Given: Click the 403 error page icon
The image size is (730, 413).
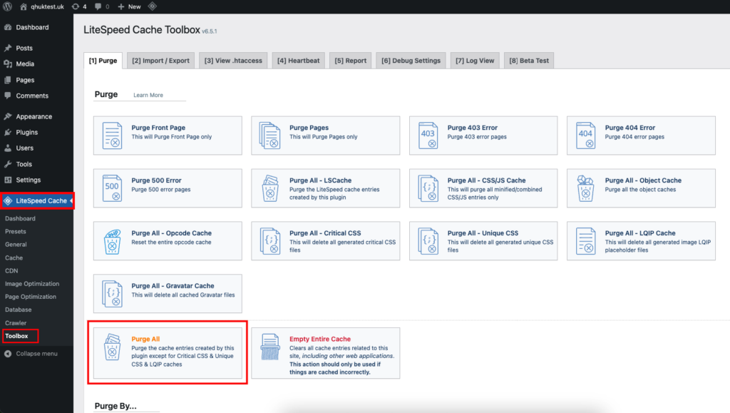Looking at the screenshot, I should [x=428, y=136].
